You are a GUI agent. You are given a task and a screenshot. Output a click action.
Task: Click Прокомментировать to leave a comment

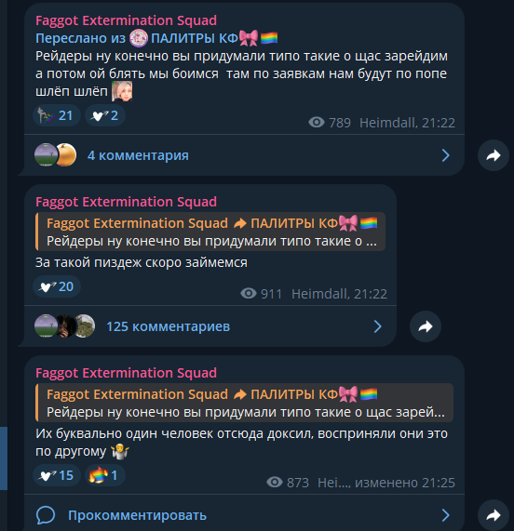[x=137, y=515]
